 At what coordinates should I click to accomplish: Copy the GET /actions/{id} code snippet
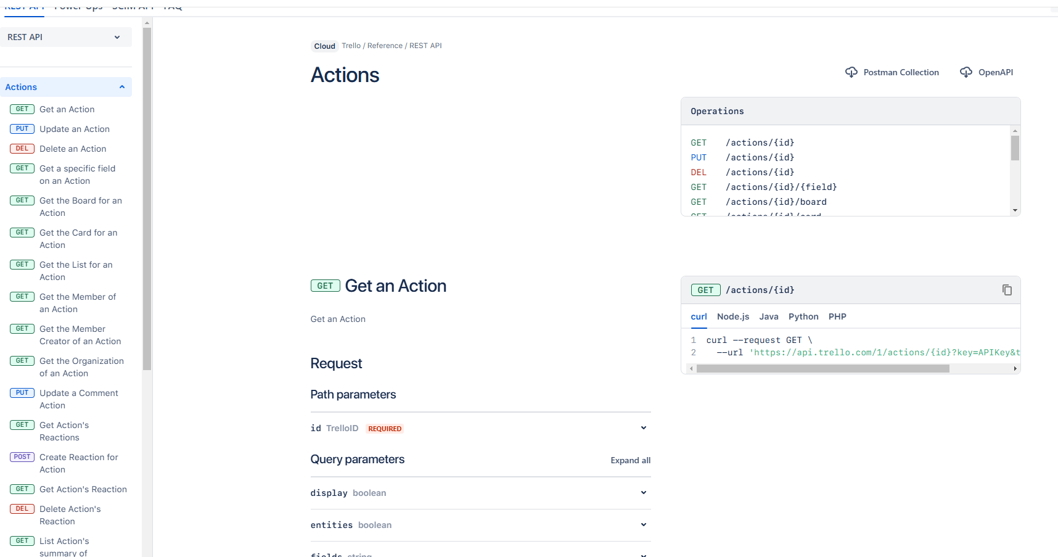click(1007, 290)
